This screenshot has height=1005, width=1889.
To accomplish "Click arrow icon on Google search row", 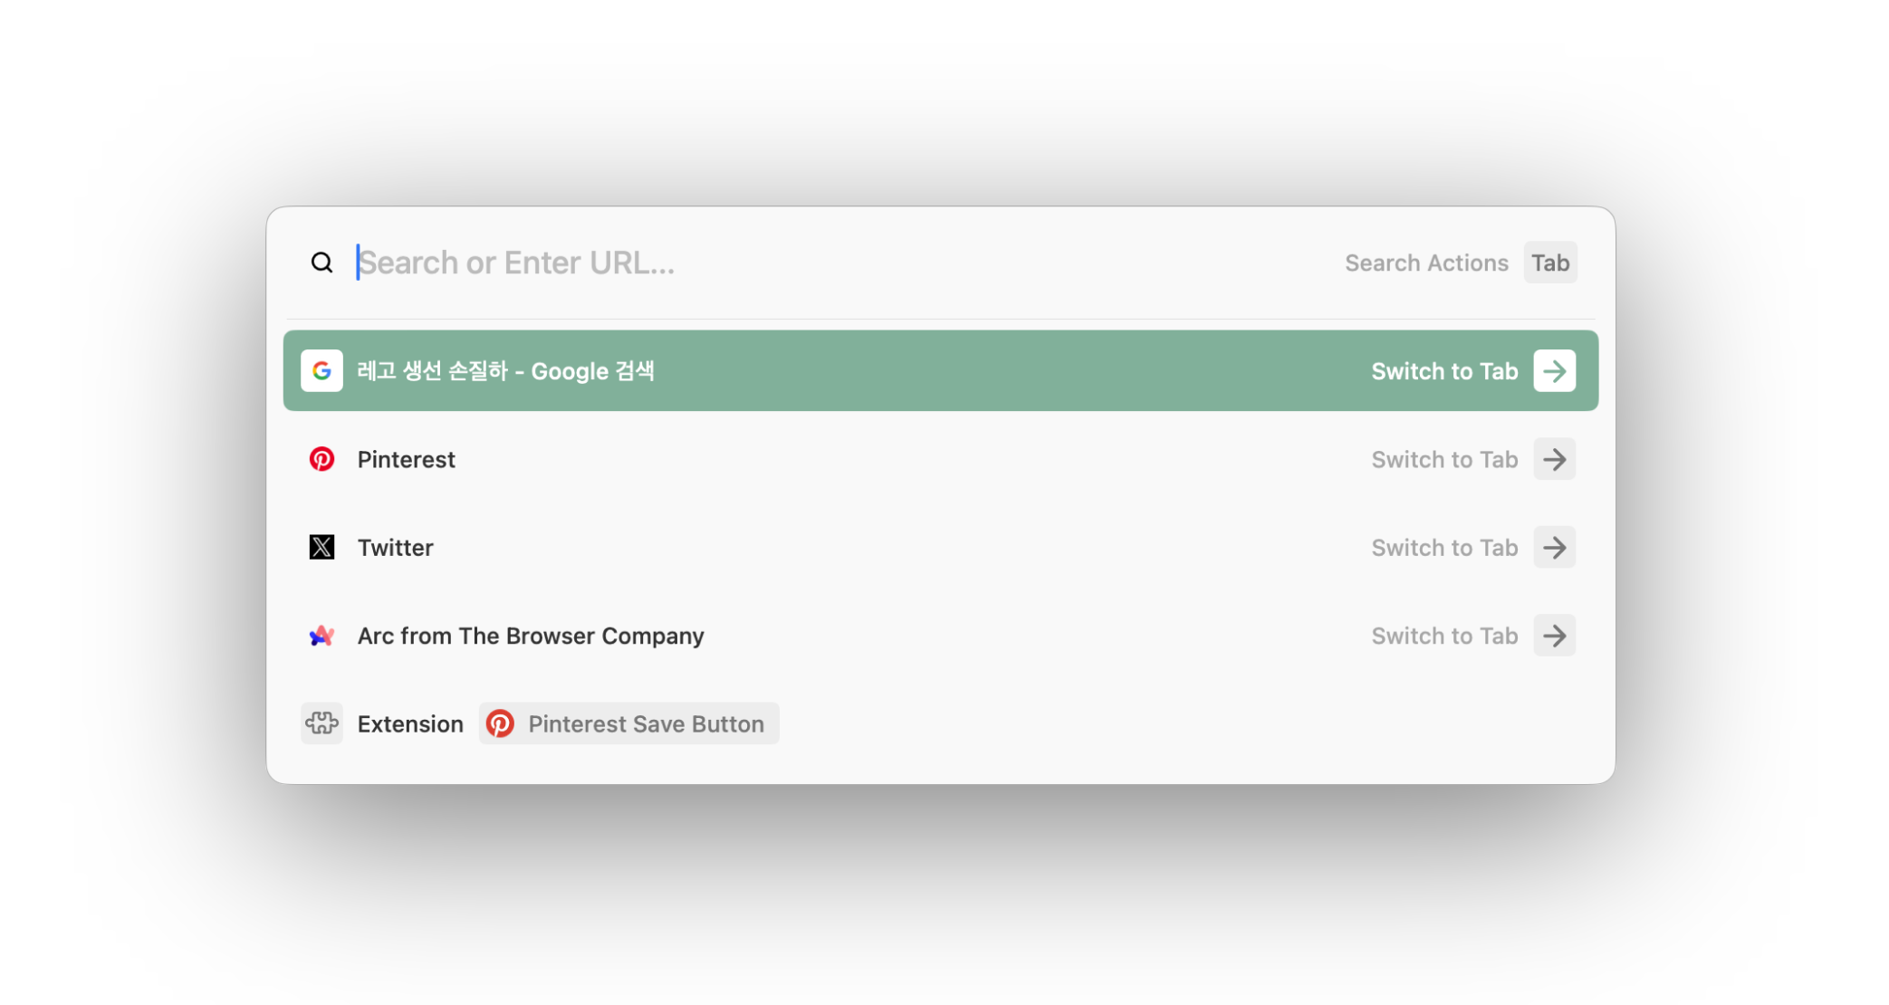I will pos(1554,370).
